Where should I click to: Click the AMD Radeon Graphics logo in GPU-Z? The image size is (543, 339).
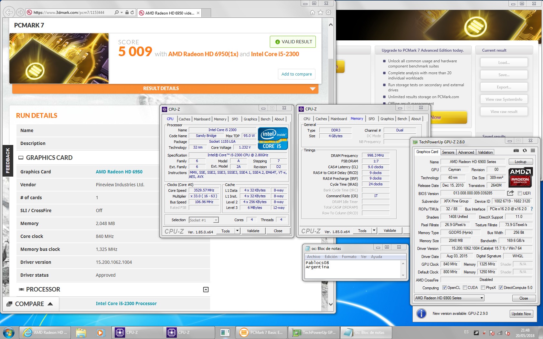[520, 177]
